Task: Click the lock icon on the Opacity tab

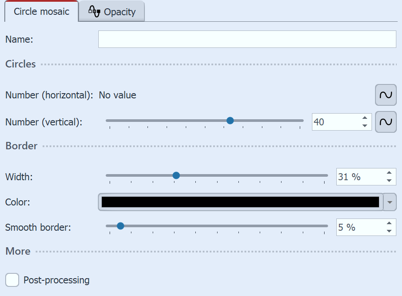Action: pyautogui.click(x=95, y=11)
